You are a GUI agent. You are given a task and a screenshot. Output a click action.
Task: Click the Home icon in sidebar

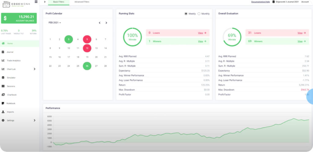pyautogui.click(x=3, y=43)
